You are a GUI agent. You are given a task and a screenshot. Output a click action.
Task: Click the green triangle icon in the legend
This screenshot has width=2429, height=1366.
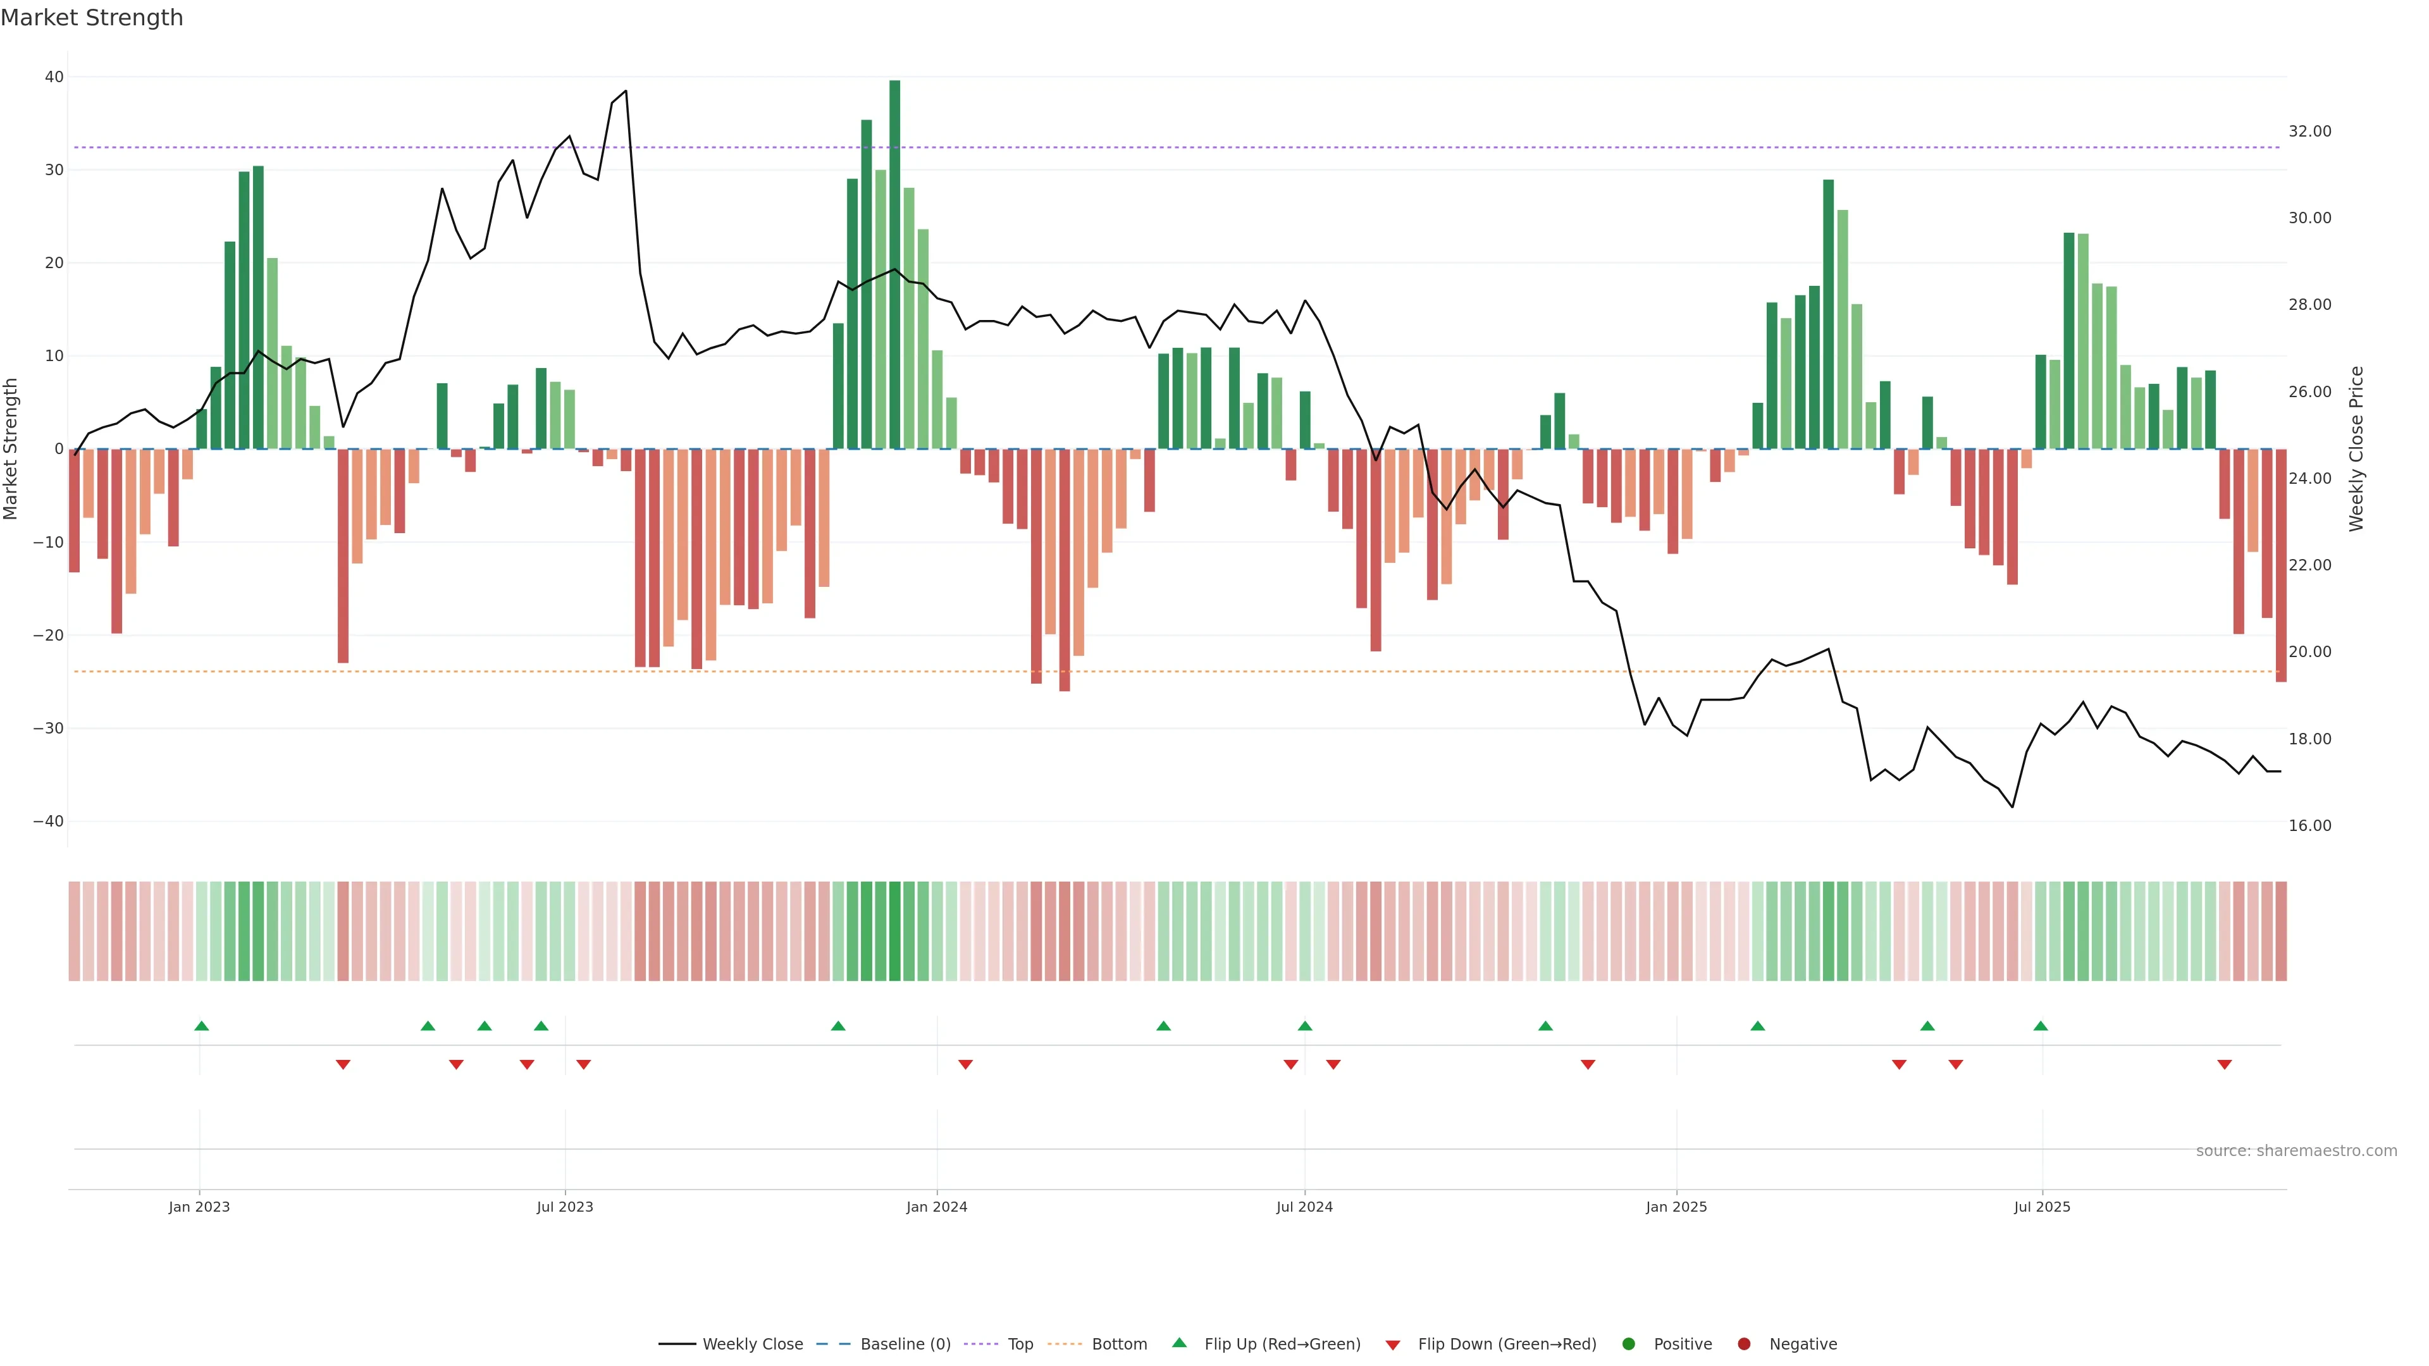[1178, 1343]
